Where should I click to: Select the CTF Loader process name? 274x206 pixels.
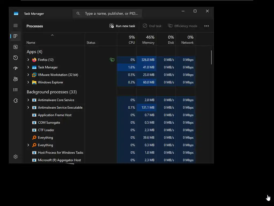point(46,130)
